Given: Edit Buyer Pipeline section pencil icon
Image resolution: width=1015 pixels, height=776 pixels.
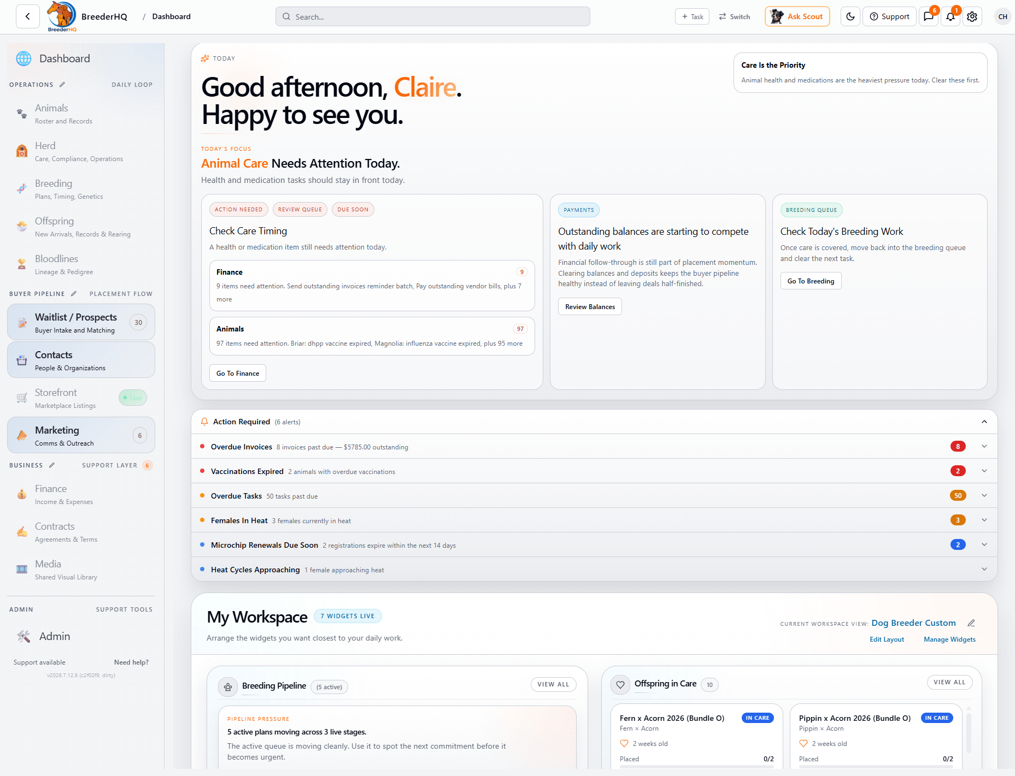Looking at the screenshot, I should tap(74, 294).
